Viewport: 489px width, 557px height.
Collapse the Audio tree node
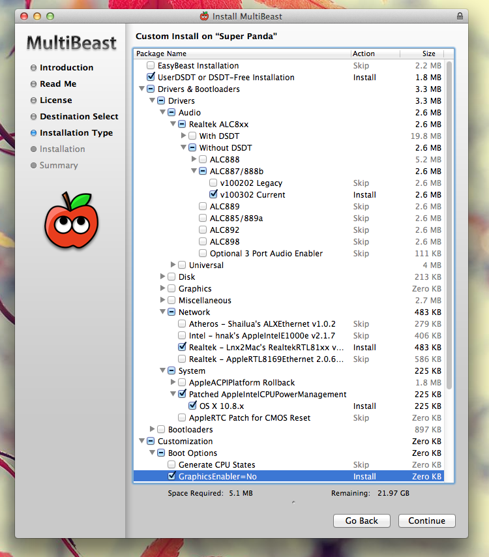point(162,112)
